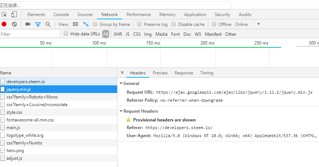The image size is (319, 167).
Task: Enable Group by frame checkbox
Action: click(95, 24)
